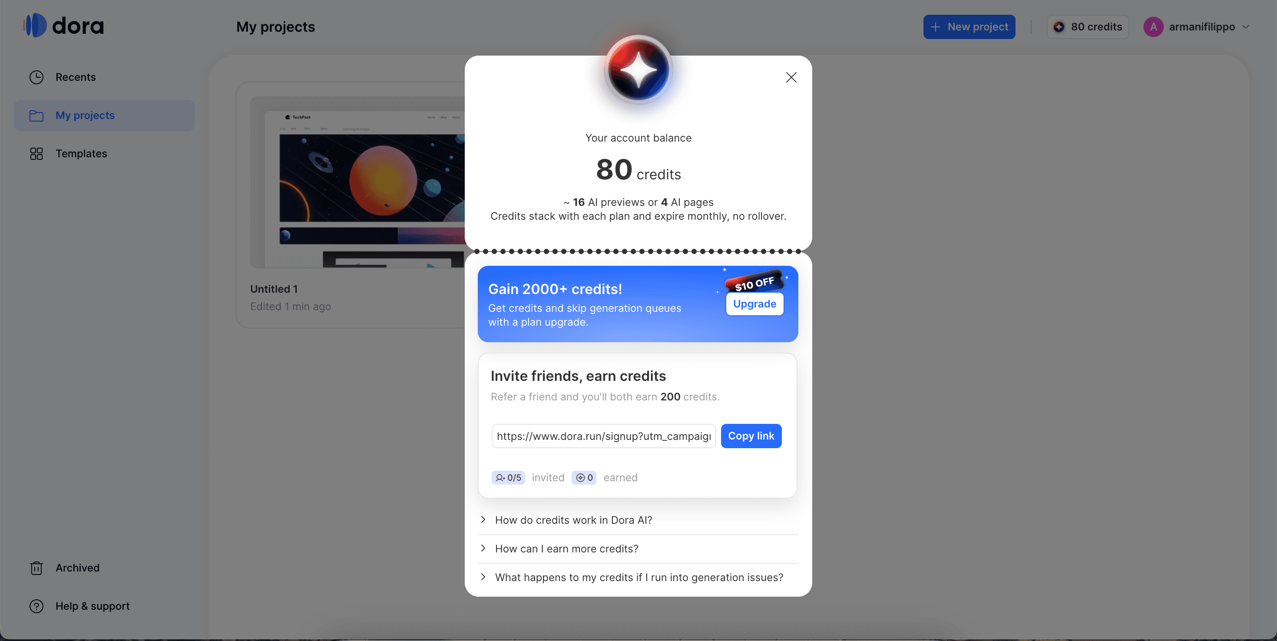Expand How can I earn more credits?

tap(638, 549)
